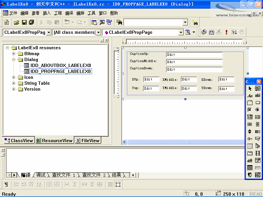
Task: Click the Paste clipboard icon
Action: point(57,22)
